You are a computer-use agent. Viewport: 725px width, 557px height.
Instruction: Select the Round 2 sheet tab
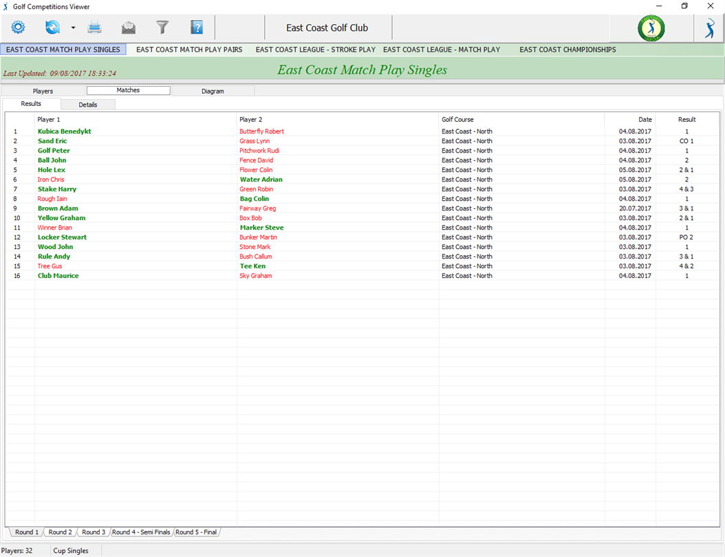(60, 532)
